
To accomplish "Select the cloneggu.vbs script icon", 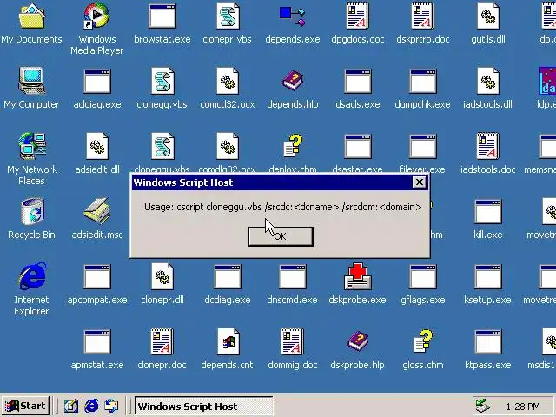I will click(x=162, y=147).
